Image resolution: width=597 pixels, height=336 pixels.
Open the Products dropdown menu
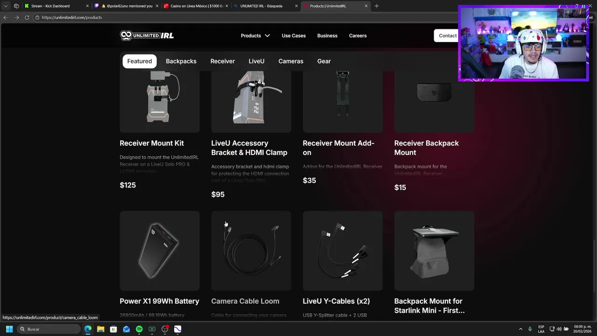pyautogui.click(x=255, y=35)
